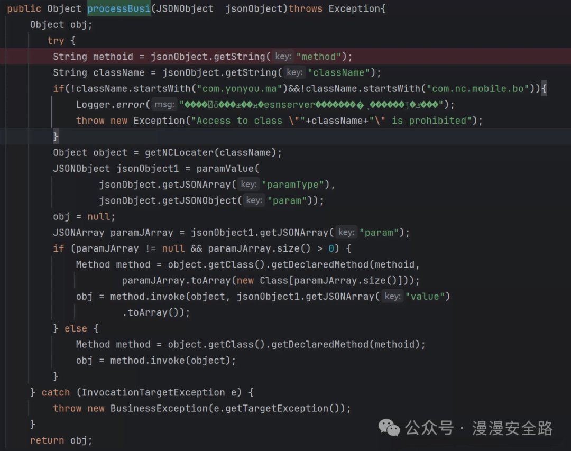Click the InvocationTargetException type
This screenshot has width=571, height=451.
pos(153,393)
